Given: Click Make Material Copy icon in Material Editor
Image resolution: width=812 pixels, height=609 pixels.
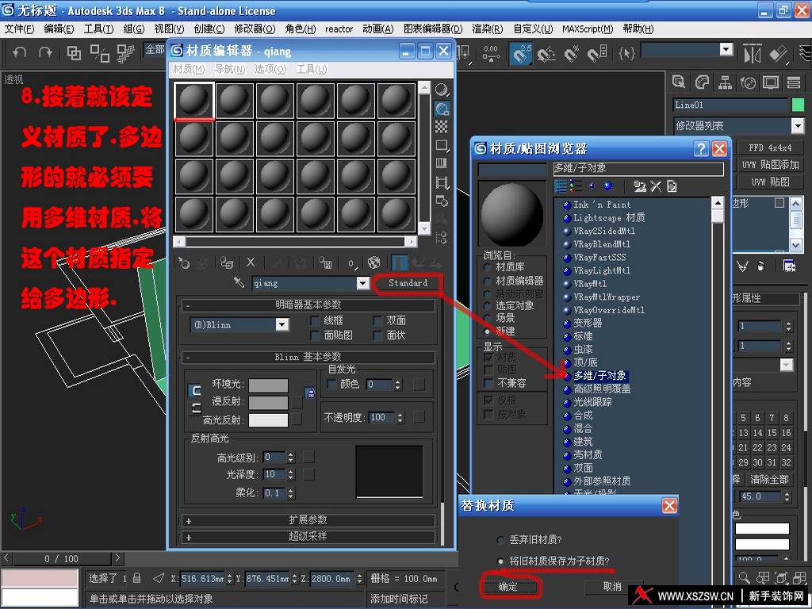Looking at the screenshot, I should click(275, 263).
